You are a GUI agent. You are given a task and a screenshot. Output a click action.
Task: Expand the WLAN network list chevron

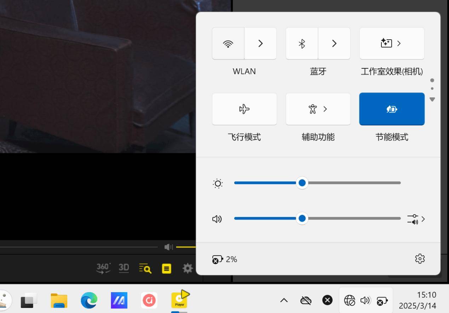pyautogui.click(x=260, y=44)
